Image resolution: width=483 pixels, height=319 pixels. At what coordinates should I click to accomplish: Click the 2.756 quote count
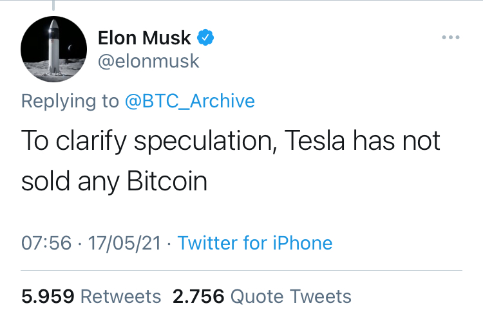(x=198, y=296)
